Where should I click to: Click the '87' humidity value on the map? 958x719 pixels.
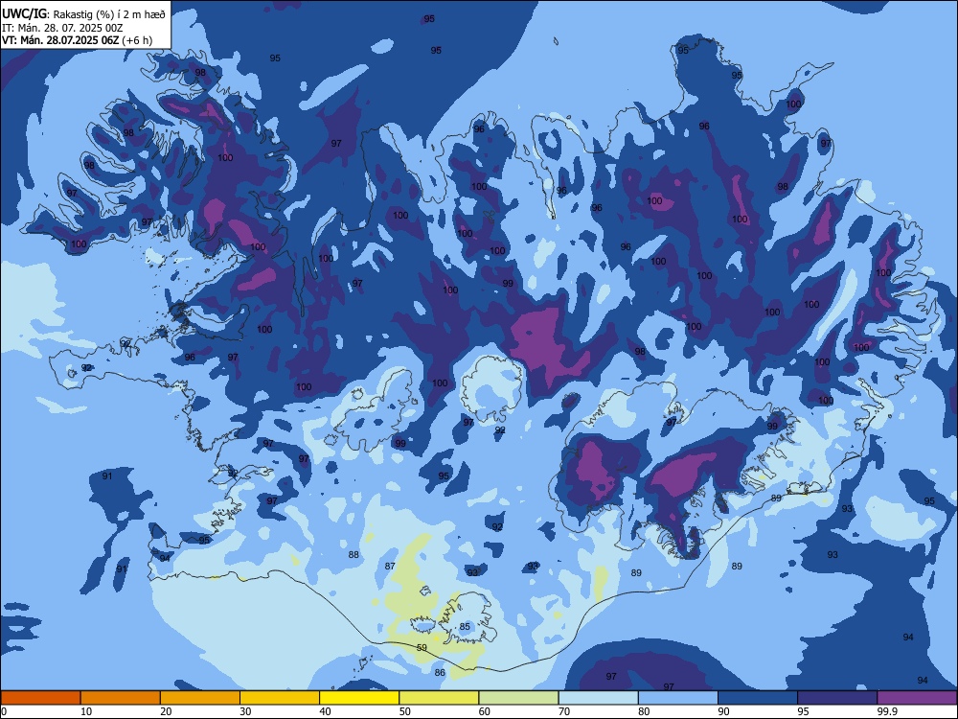click(x=390, y=567)
